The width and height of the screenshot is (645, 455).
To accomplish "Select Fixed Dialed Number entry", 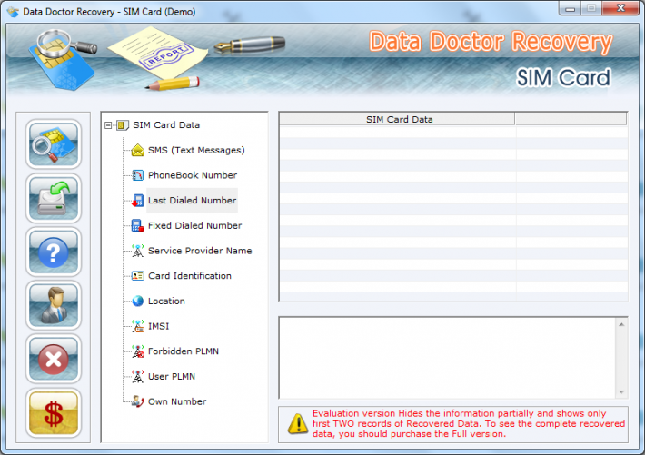I will 194,225.
